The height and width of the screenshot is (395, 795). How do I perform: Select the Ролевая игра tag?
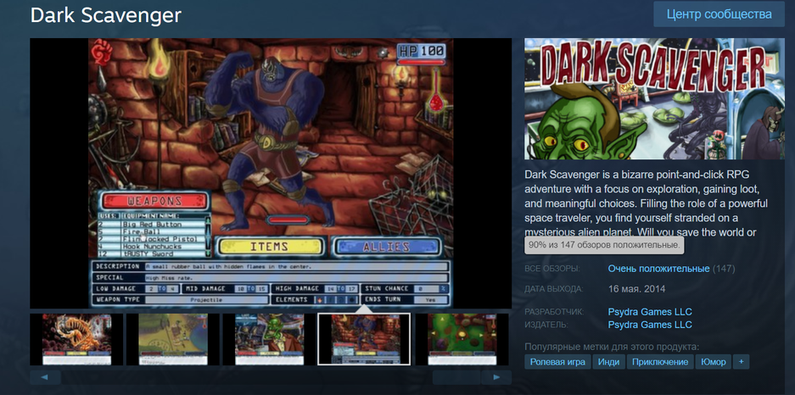(557, 362)
